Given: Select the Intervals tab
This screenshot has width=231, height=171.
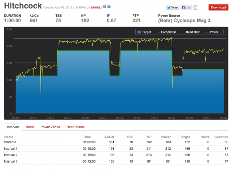Looking at the screenshot, I should click(13, 127).
